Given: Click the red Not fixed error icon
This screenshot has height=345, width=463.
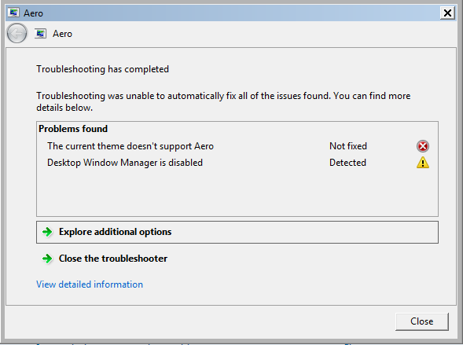Looking at the screenshot, I should [423, 146].
